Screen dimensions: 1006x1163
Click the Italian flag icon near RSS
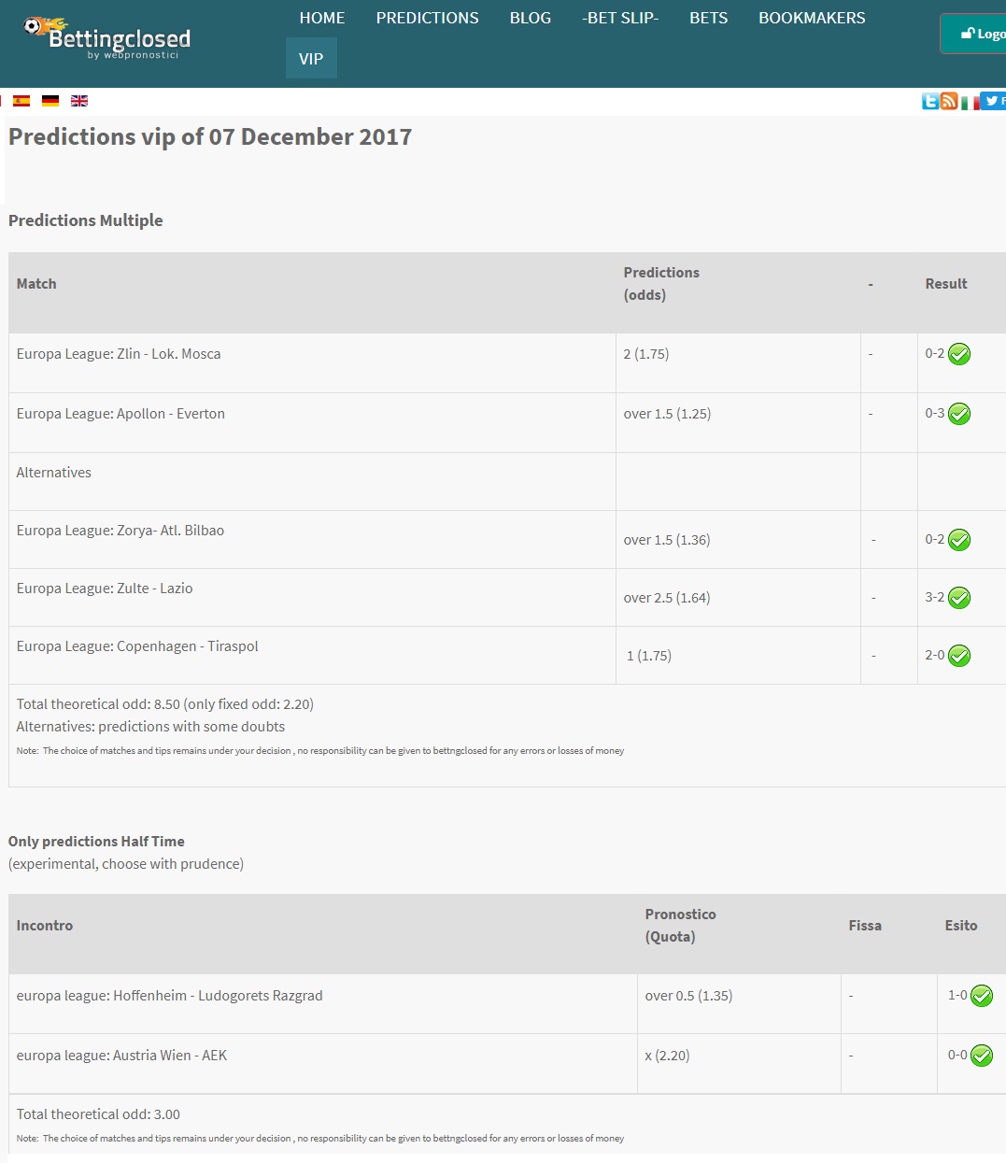click(x=970, y=103)
